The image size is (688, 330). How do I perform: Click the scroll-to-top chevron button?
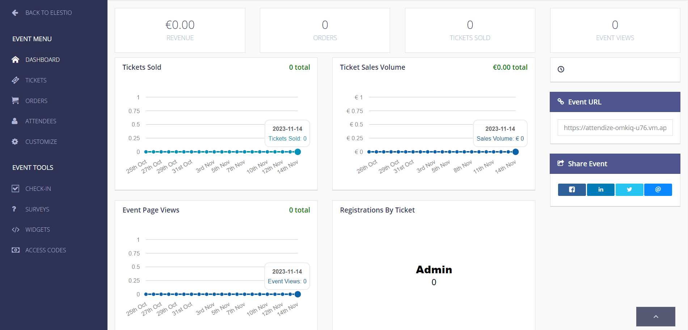tap(655, 316)
